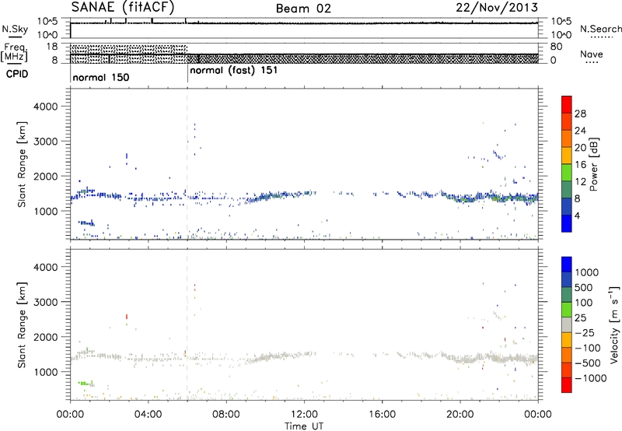Click the light green Power colorbar swatch above 12
The image size is (622, 431).
point(567,173)
